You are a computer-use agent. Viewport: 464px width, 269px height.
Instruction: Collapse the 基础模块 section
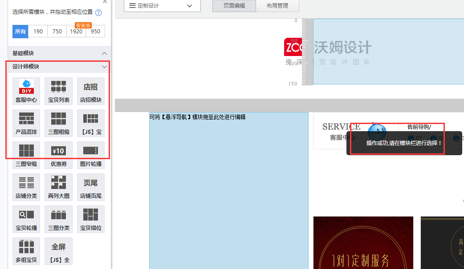104,53
